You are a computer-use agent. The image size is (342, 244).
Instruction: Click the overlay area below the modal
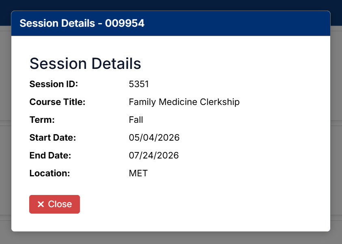(x=170, y=239)
